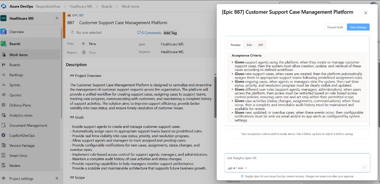Click the Discard draft button
The width and height of the screenshot is (380, 184).
(x=335, y=27)
